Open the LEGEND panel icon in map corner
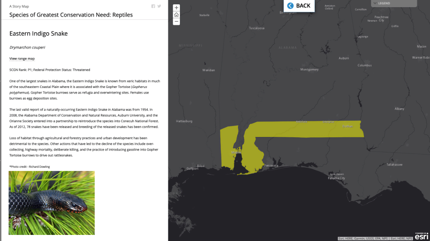 394,3
